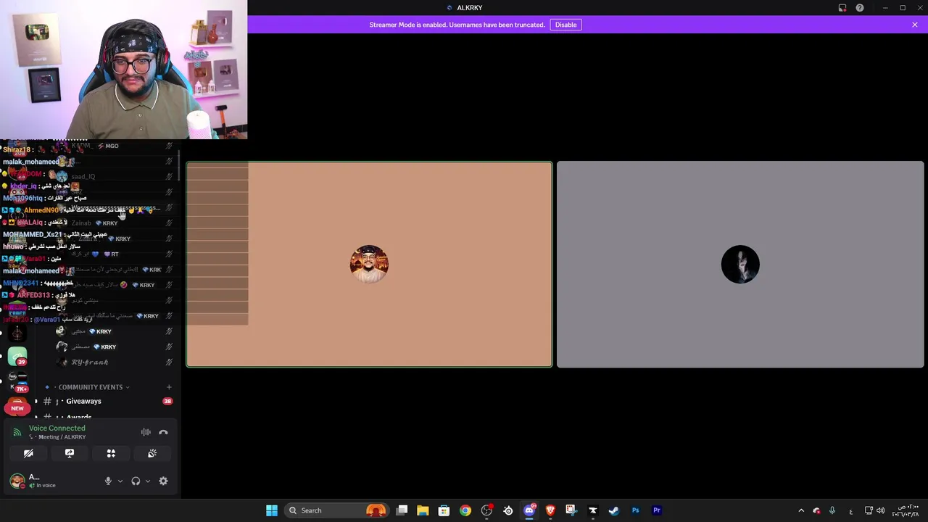The width and height of the screenshot is (928, 522).
Task: Open network settings in system tray
Action: (x=869, y=510)
